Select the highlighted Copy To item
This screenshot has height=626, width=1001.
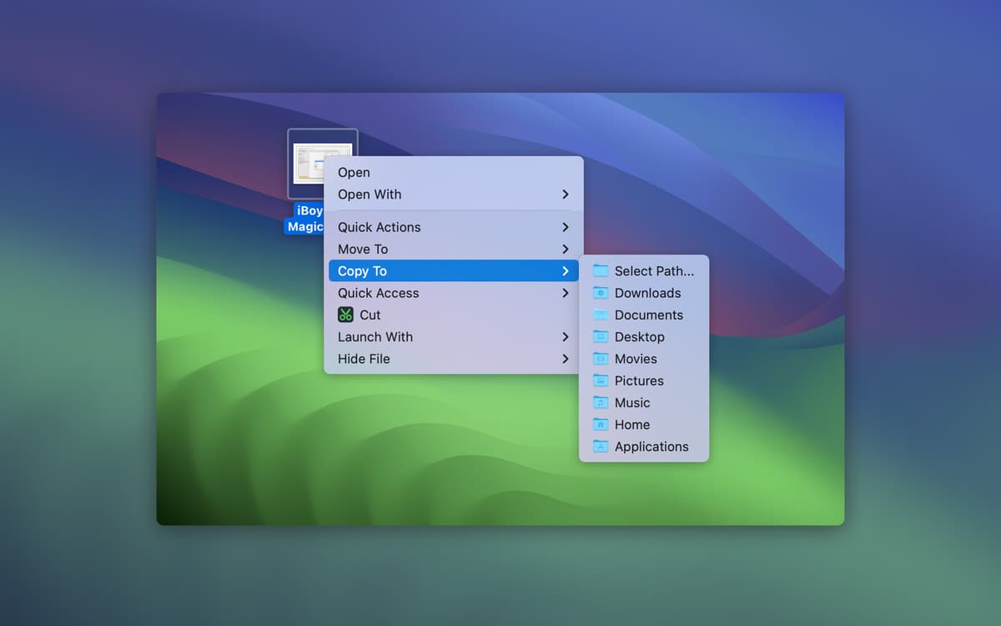pos(362,271)
